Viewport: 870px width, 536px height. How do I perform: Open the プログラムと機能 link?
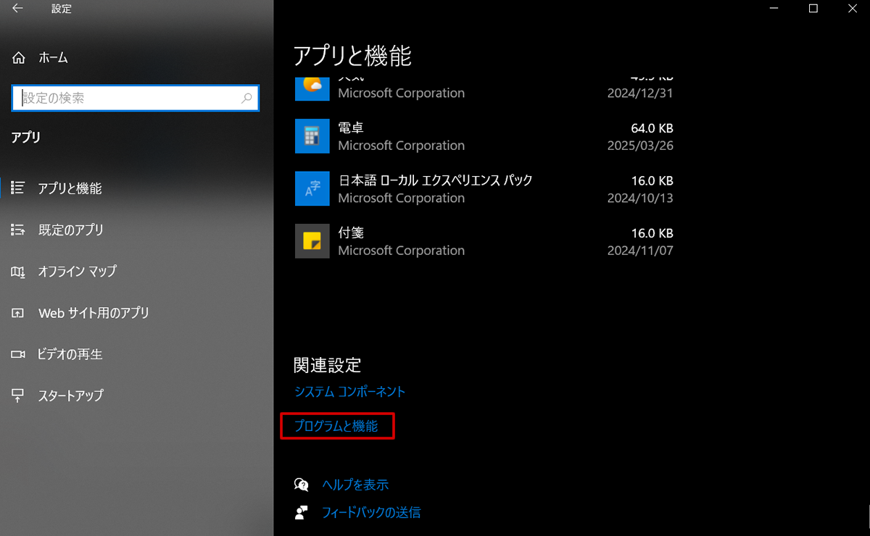pos(336,427)
